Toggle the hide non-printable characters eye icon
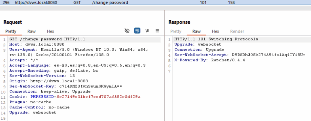Viewport: 311px width, 121px height. 127,31
